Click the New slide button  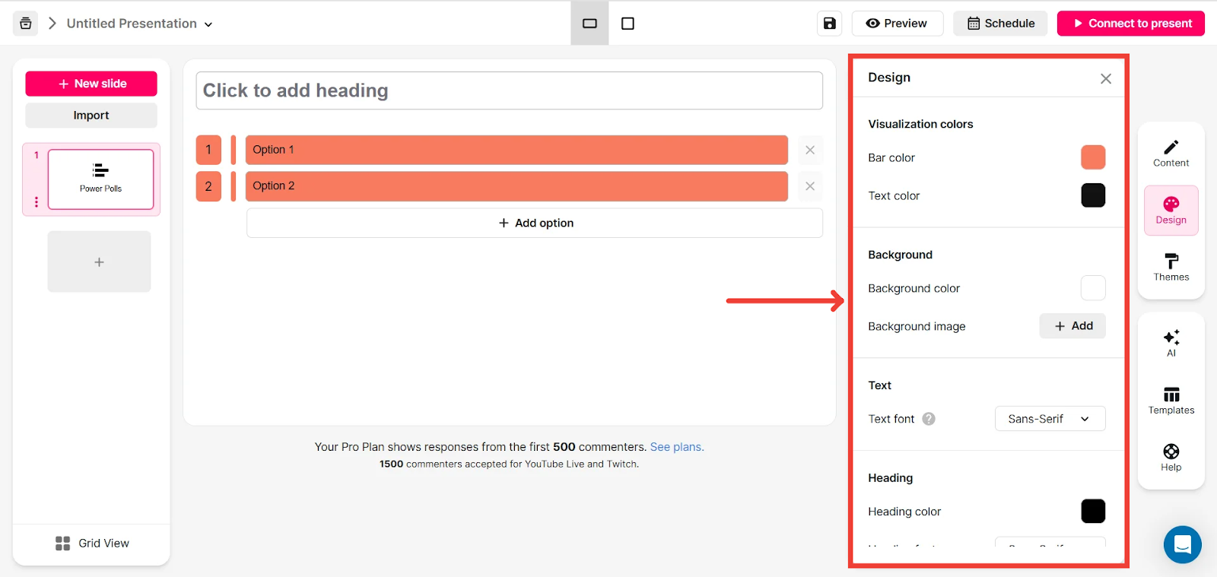pos(91,84)
